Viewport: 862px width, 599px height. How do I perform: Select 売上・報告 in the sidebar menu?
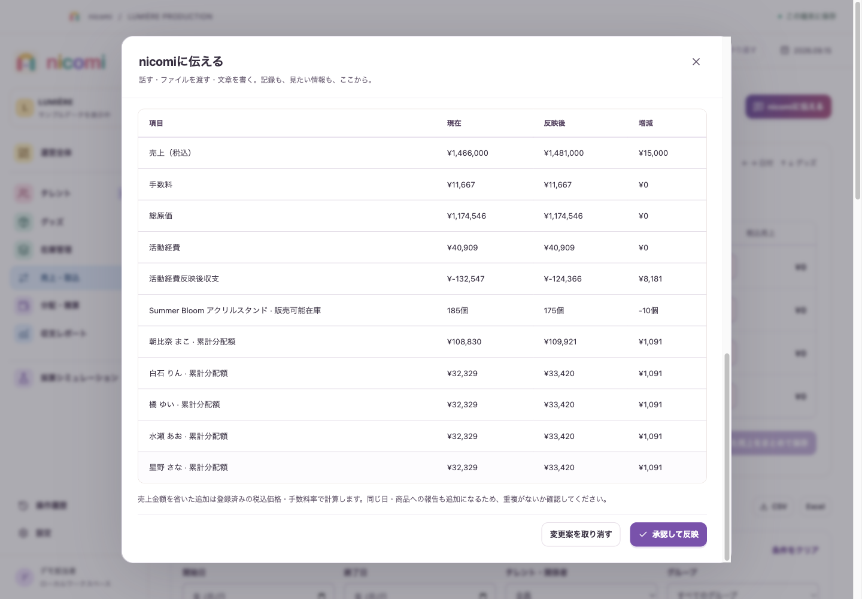click(66, 277)
